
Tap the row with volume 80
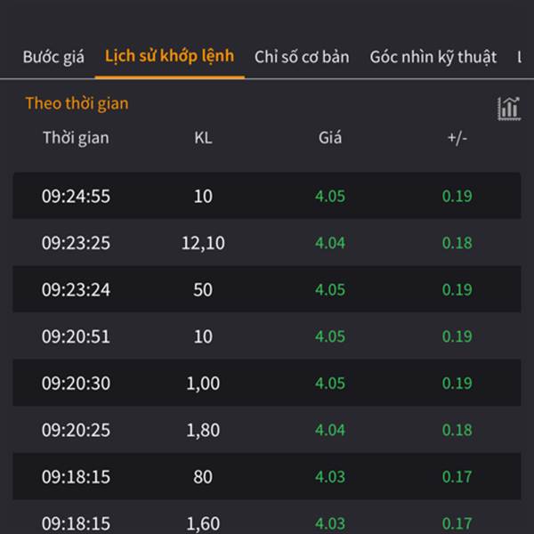coord(267,476)
